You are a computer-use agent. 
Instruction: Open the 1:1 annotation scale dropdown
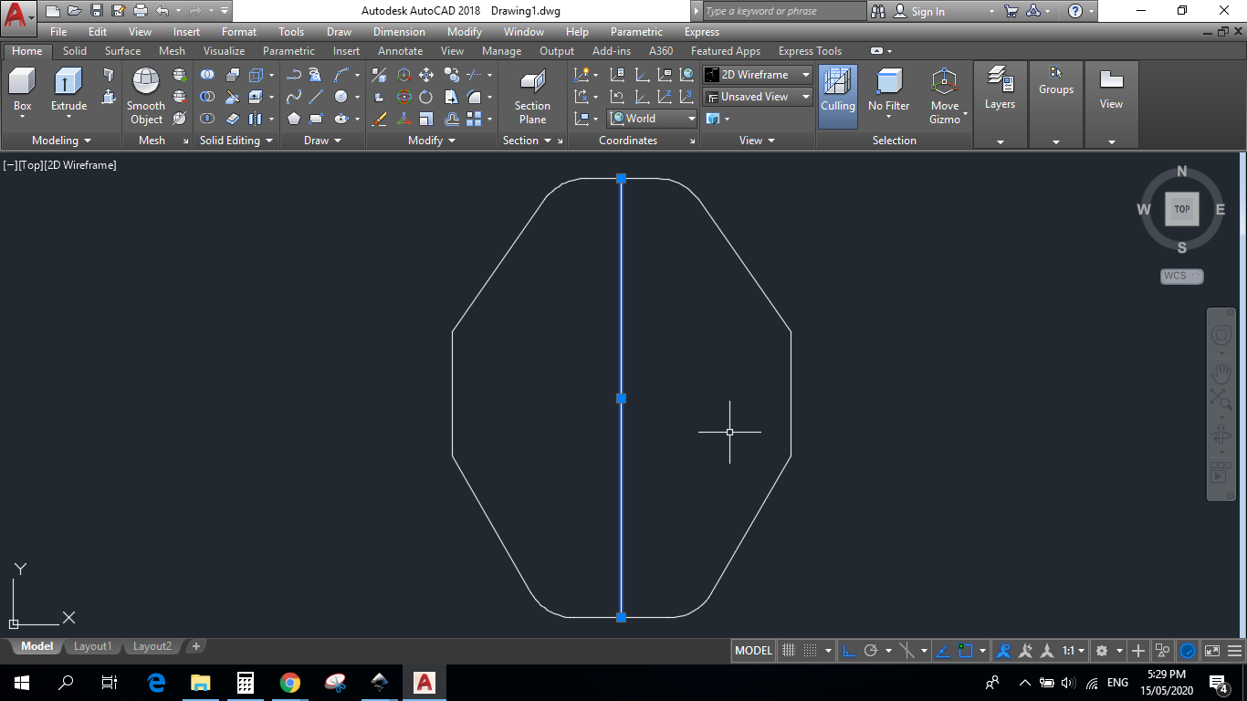(1073, 651)
